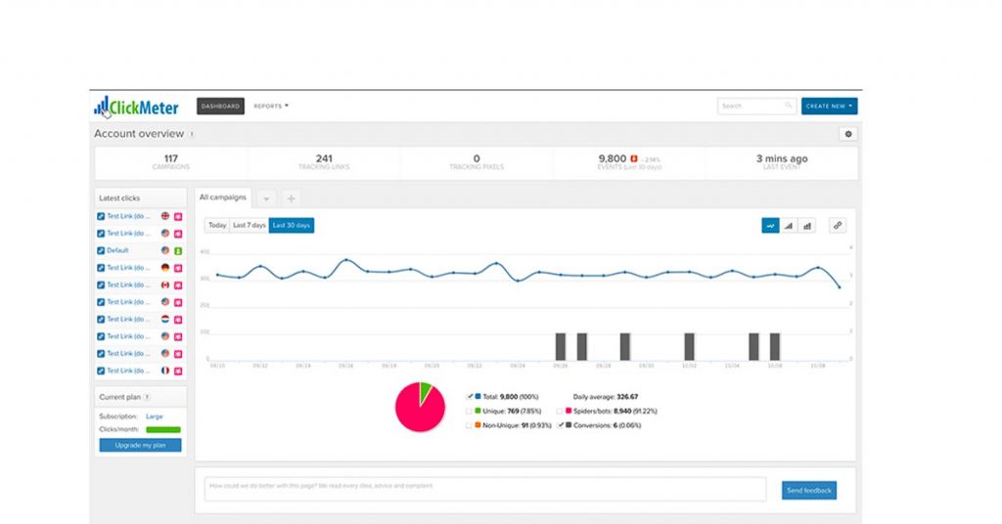This screenshot has width=1002, height=524.
Task: Enable the Spiders/bots series checkbox
Action: click(560, 411)
